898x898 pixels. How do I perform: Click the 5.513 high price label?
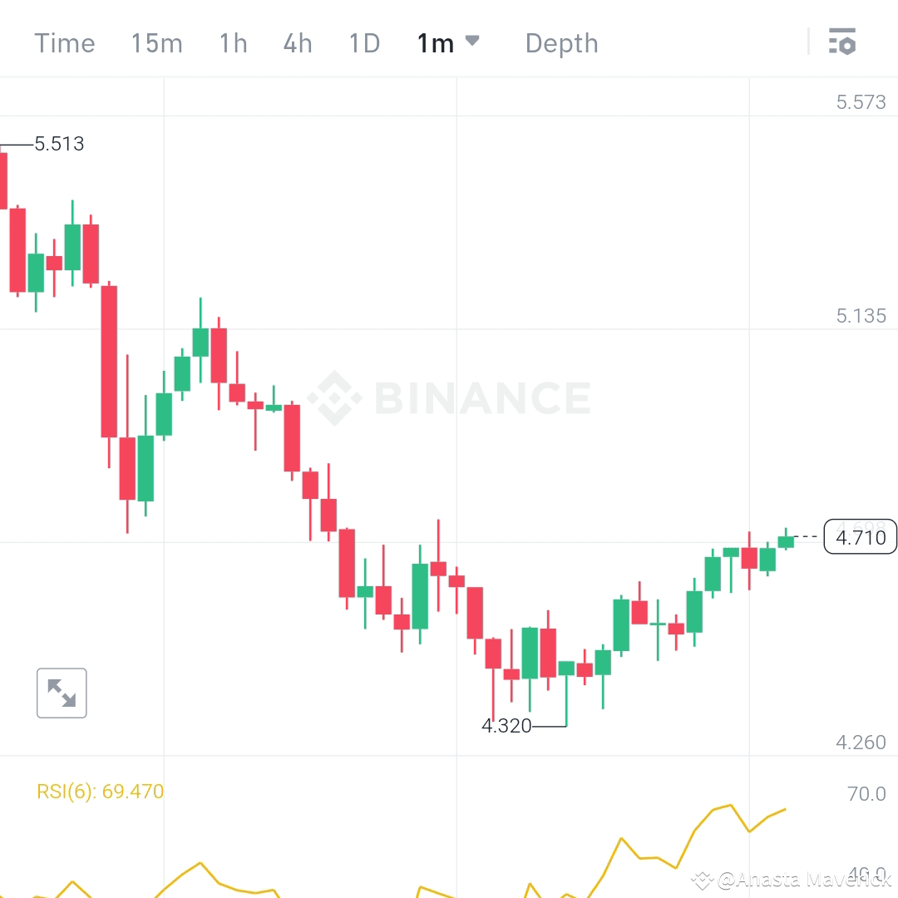58,144
